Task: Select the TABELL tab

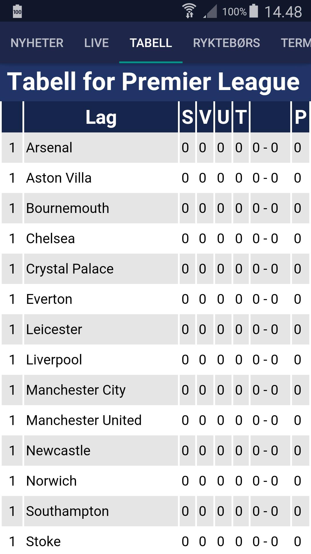Action: pos(151,43)
